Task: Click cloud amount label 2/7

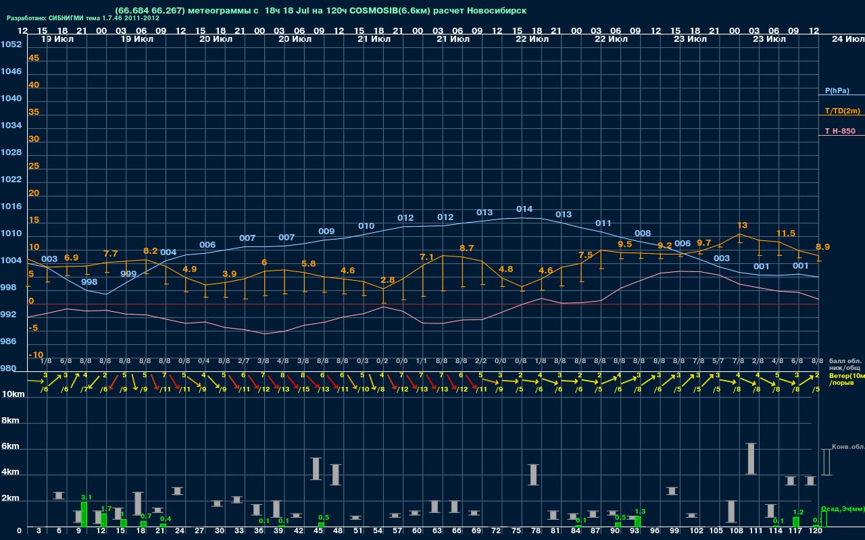Action: [243, 361]
